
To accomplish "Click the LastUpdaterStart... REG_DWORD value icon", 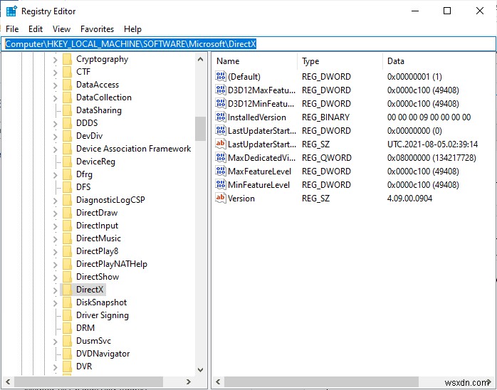I will [220, 130].
